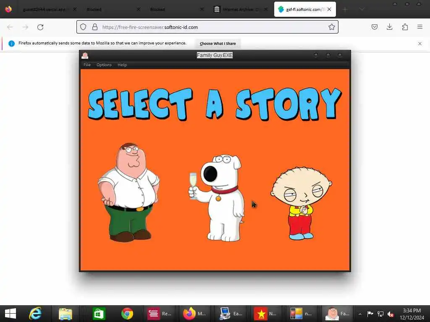Open Firefox hamburger application menu

pos(420,27)
